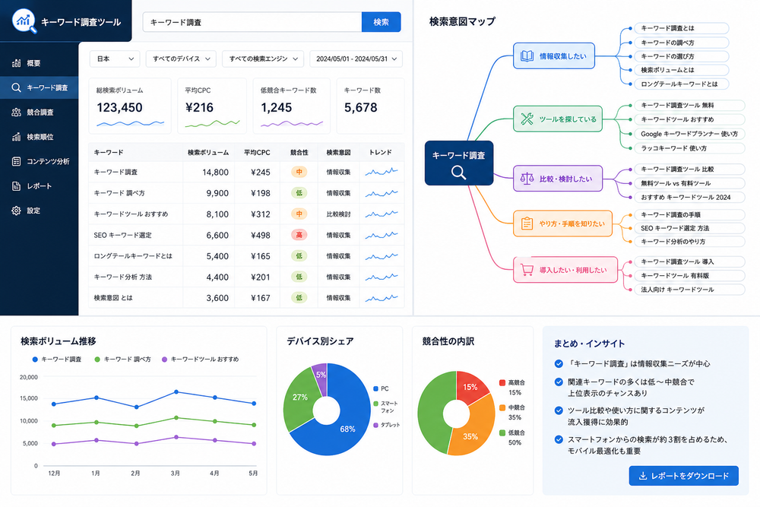Open コンテンツ分析 in the sidebar
This screenshot has height=507, width=760.
point(40,161)
